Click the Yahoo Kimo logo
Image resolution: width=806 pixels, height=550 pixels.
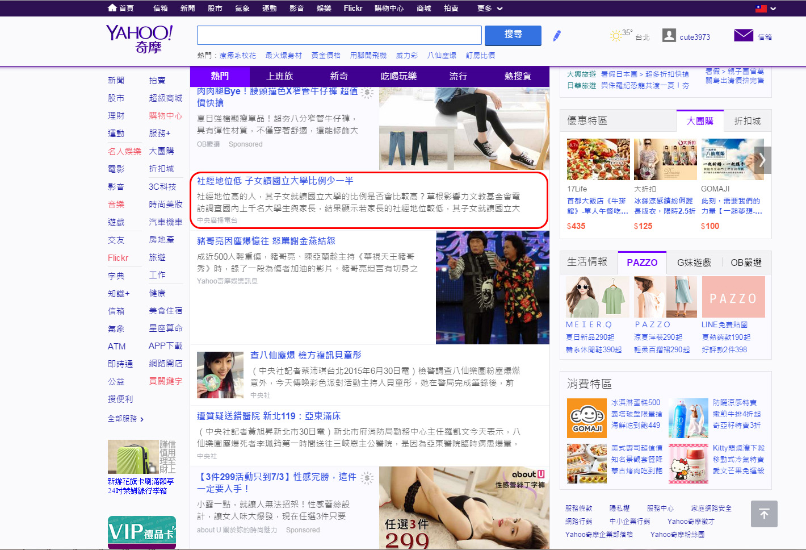click(x=139, y=39)
